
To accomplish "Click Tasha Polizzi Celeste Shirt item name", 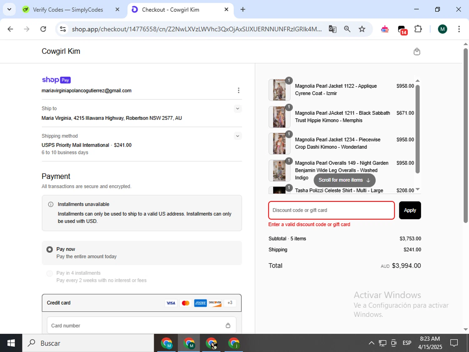I will pos(339,190).
